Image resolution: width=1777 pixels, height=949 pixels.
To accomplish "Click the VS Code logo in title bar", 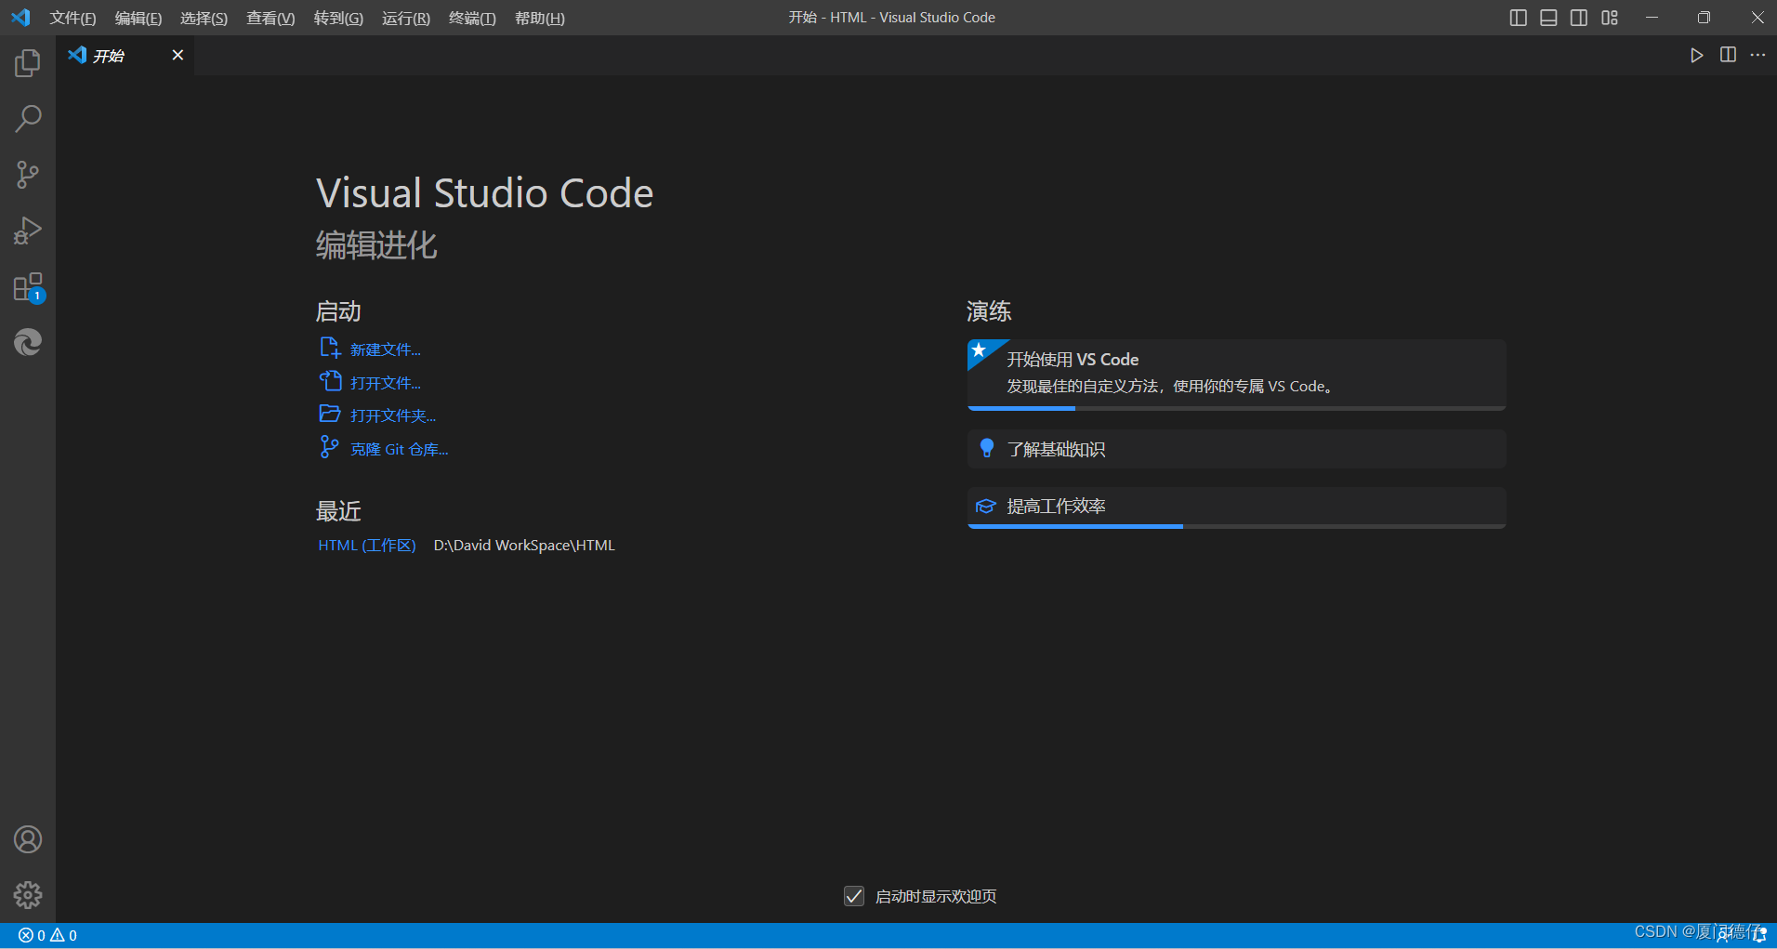I will coord(20,18).
